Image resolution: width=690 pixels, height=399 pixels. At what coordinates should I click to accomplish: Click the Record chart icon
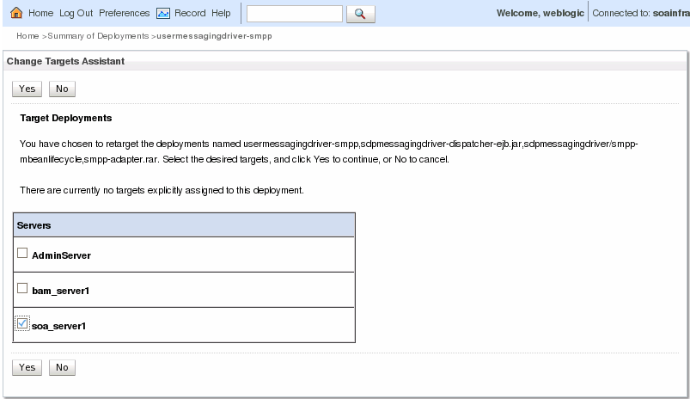tap(163, 13)
